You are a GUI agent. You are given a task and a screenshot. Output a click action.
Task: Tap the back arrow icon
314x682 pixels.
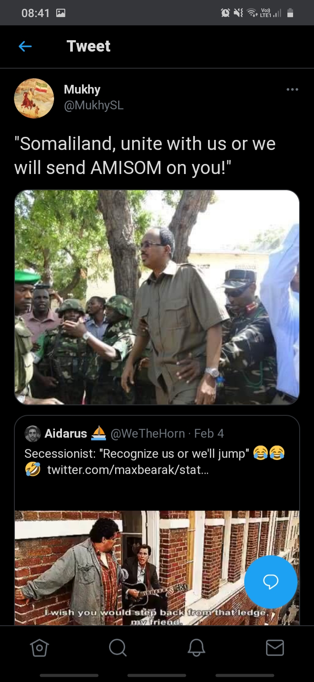pyautogui.click(x=25, y=46)
